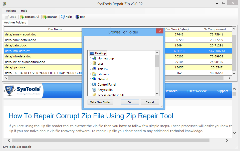Select the data/imp-data.rtf row
Image resolution: width=240 pixels, height=151 pixels.
[x=118, y=51]
